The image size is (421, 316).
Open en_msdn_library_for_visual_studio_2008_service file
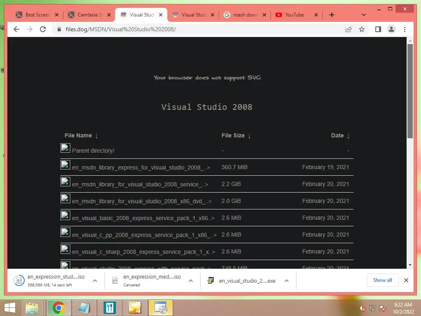tap(140, 184)
